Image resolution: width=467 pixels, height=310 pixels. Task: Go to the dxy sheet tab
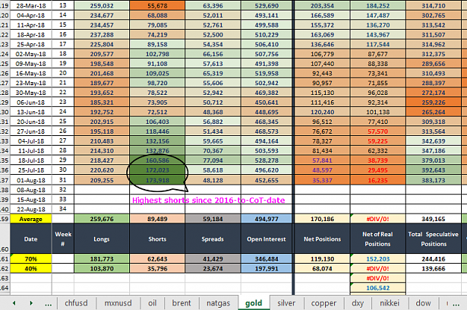pyautogui.click(x=357, y=303)
